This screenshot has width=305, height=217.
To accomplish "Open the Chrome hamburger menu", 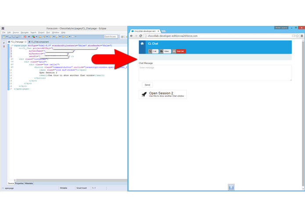I will click(302, 36).
